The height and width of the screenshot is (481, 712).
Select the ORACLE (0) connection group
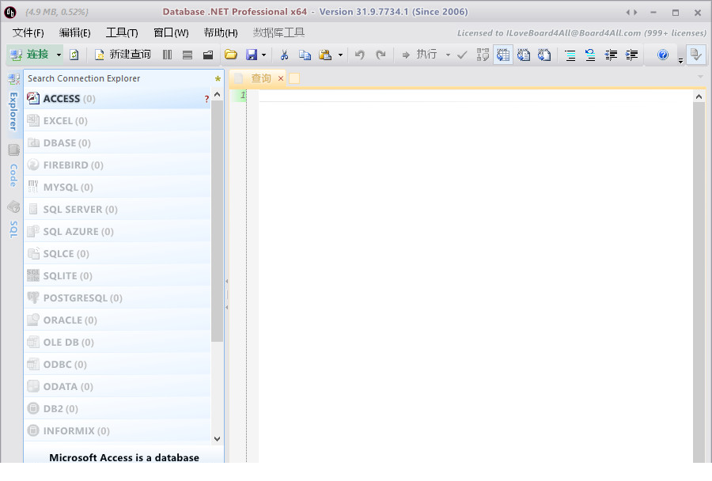(118, 320)
